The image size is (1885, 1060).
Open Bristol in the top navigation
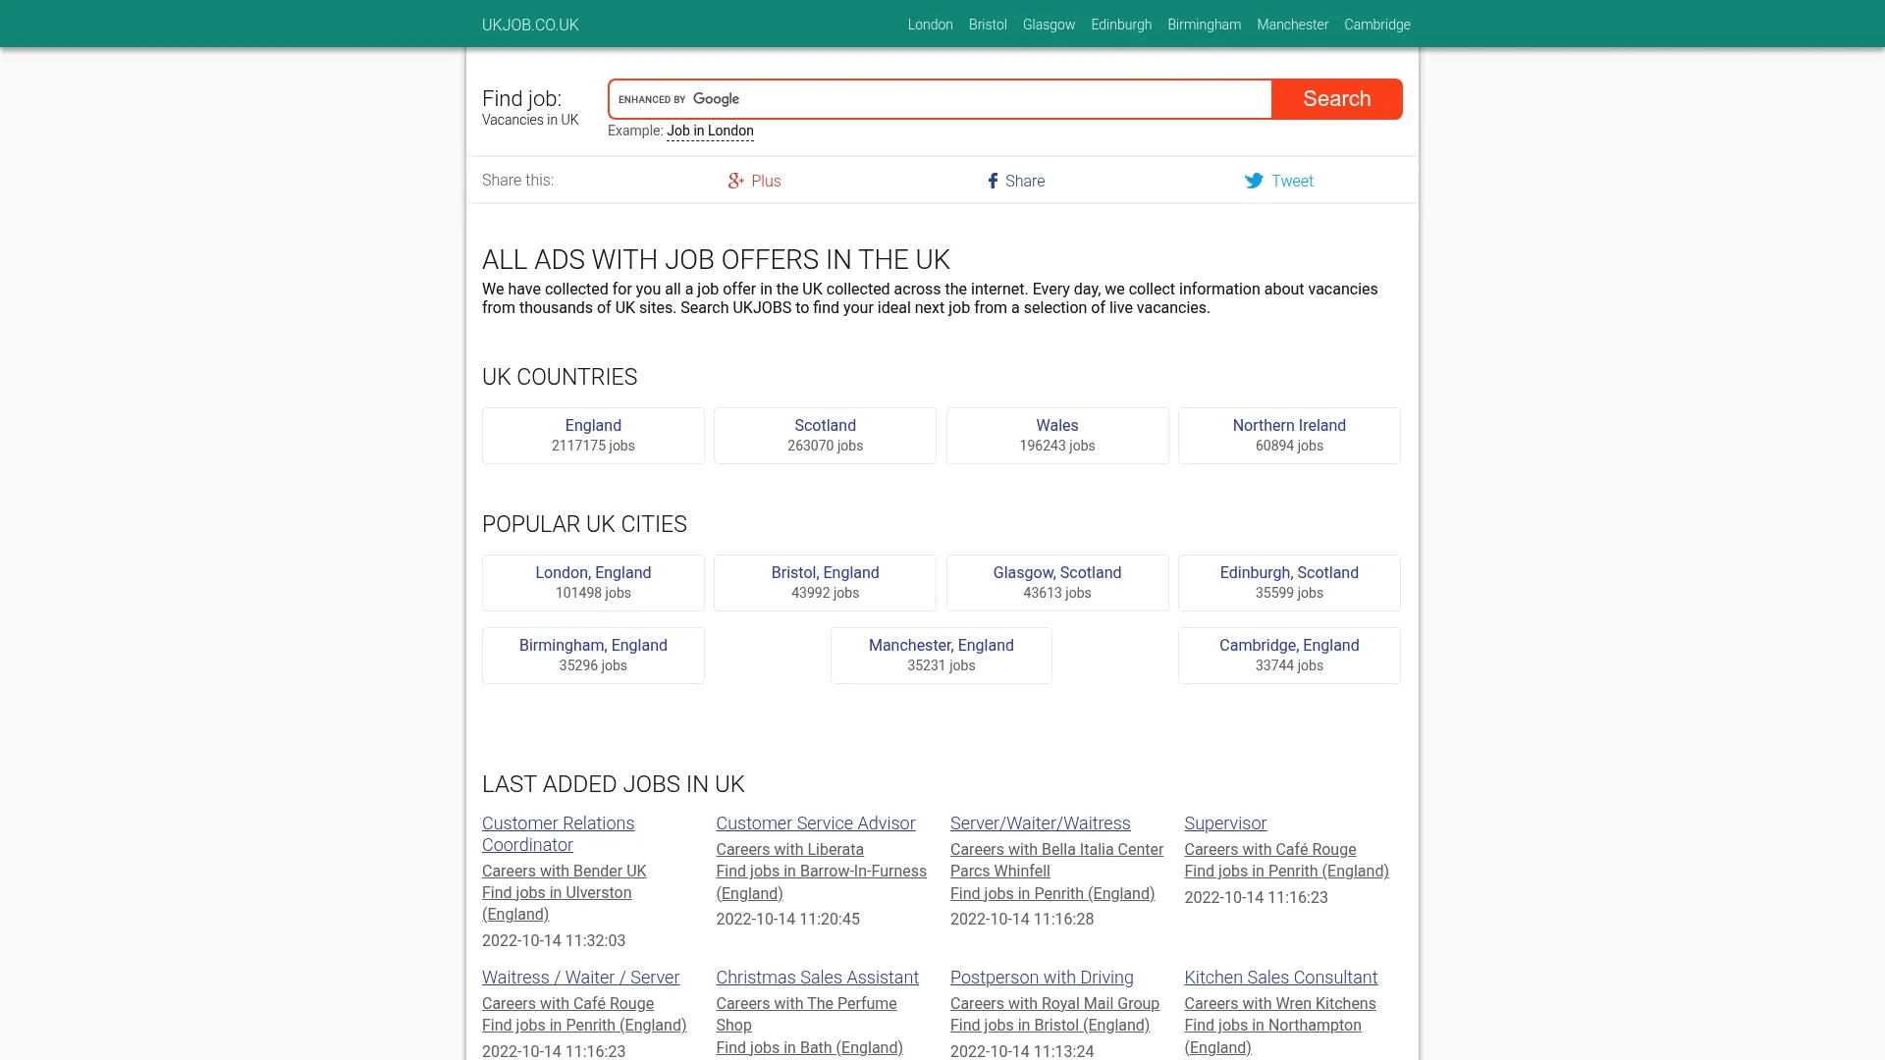[988, 25]
